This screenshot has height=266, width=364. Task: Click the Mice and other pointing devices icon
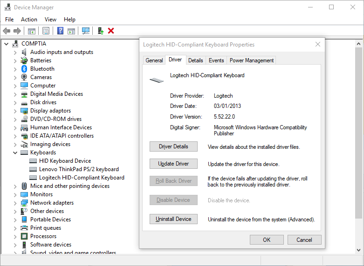(24, 186)
